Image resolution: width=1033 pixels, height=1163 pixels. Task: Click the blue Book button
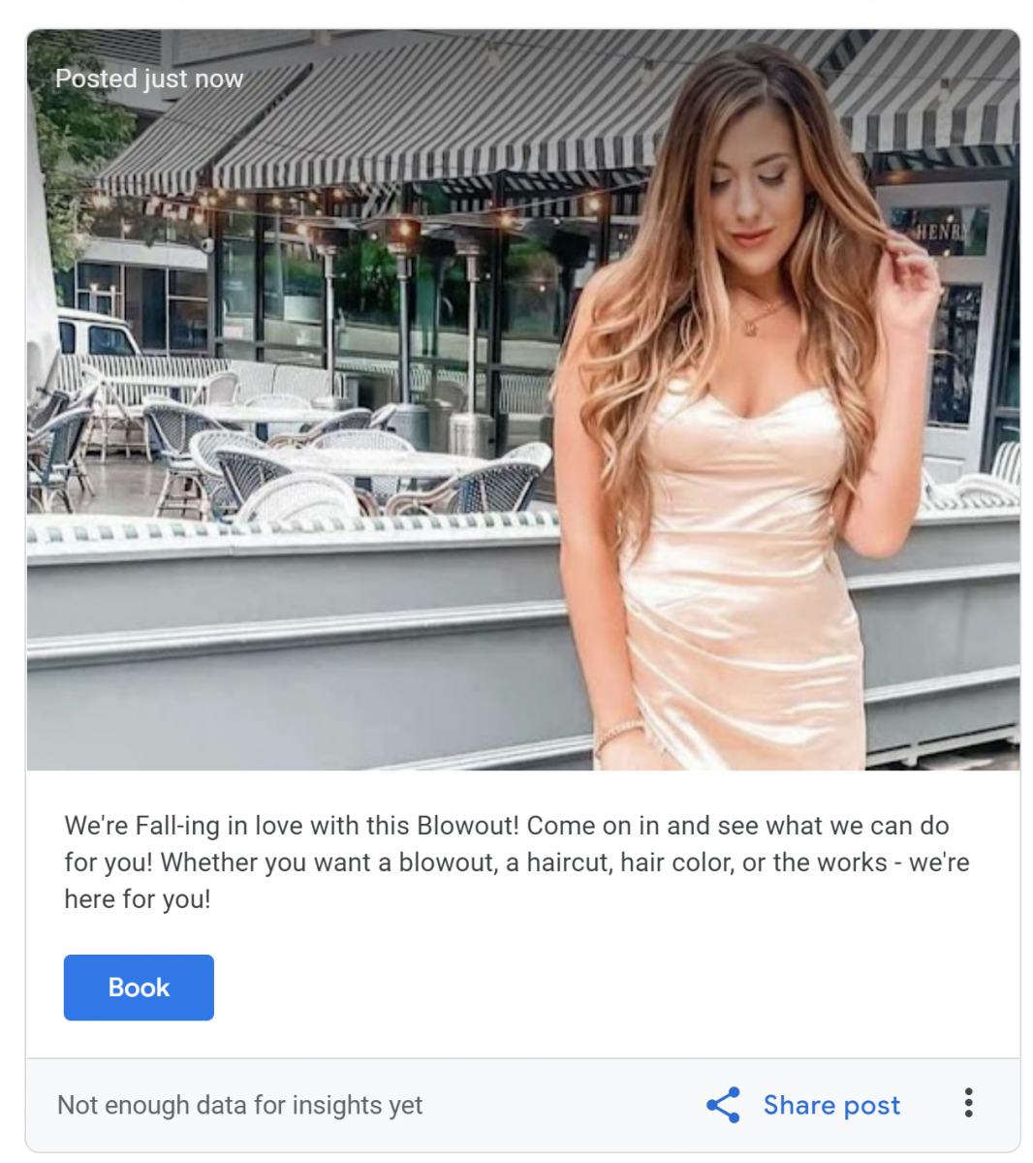tap(139, 988)
